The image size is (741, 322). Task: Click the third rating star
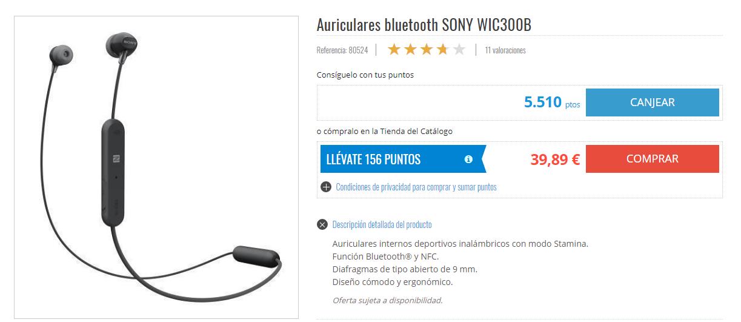[x=427, y=50]
